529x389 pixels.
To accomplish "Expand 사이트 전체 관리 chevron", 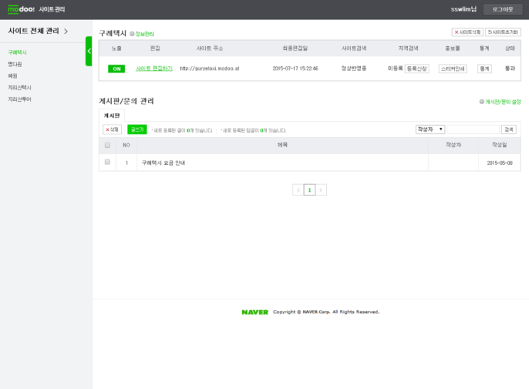I will [66, 31].
